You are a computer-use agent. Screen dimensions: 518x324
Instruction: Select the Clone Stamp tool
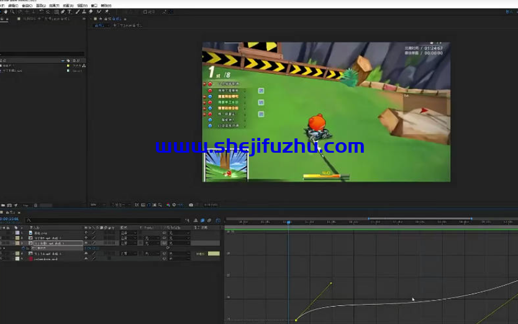[x=84, y=12]
